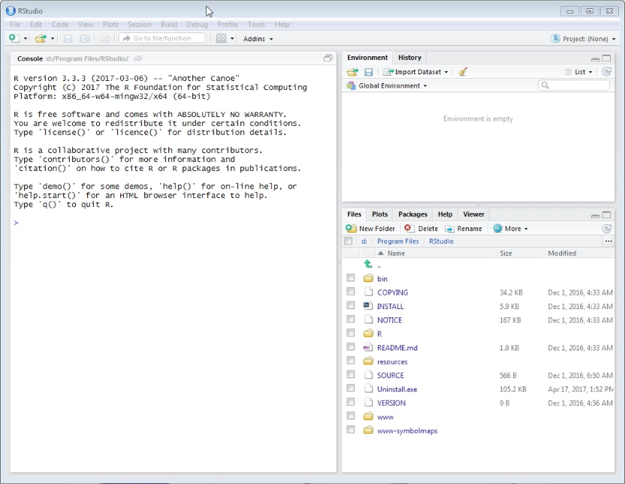Image resolution: width=625 pixels, height=484 pixels.
Task: Click the workspace panes grid icon
Action: click(x=221, y=38)
